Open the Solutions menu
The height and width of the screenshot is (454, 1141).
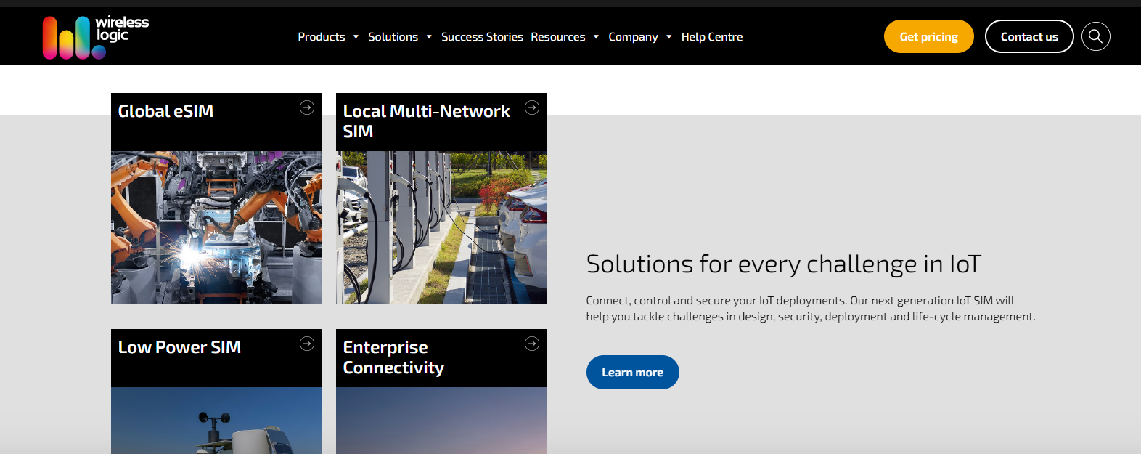tap(393, 37)
